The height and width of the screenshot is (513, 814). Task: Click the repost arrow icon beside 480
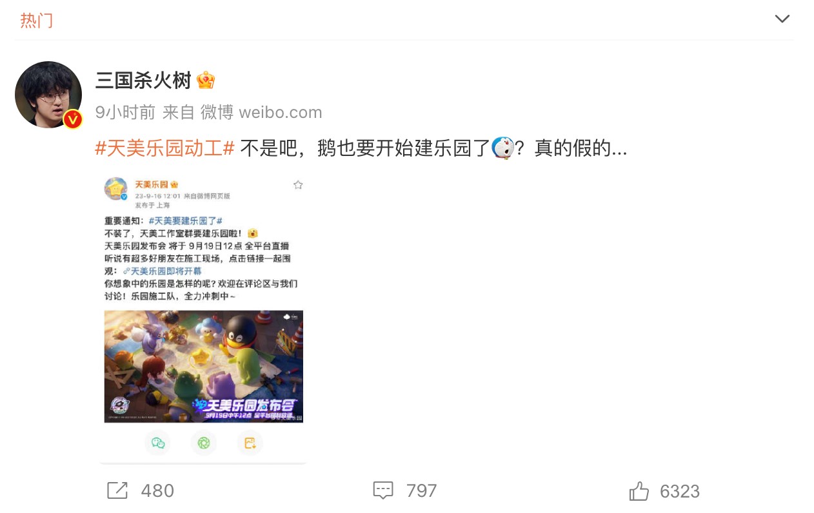coord(117,490)
